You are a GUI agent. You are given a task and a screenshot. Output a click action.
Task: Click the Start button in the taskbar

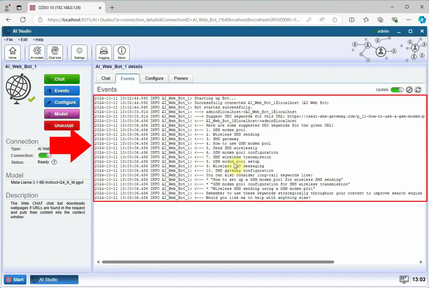[x=15, y=280]
